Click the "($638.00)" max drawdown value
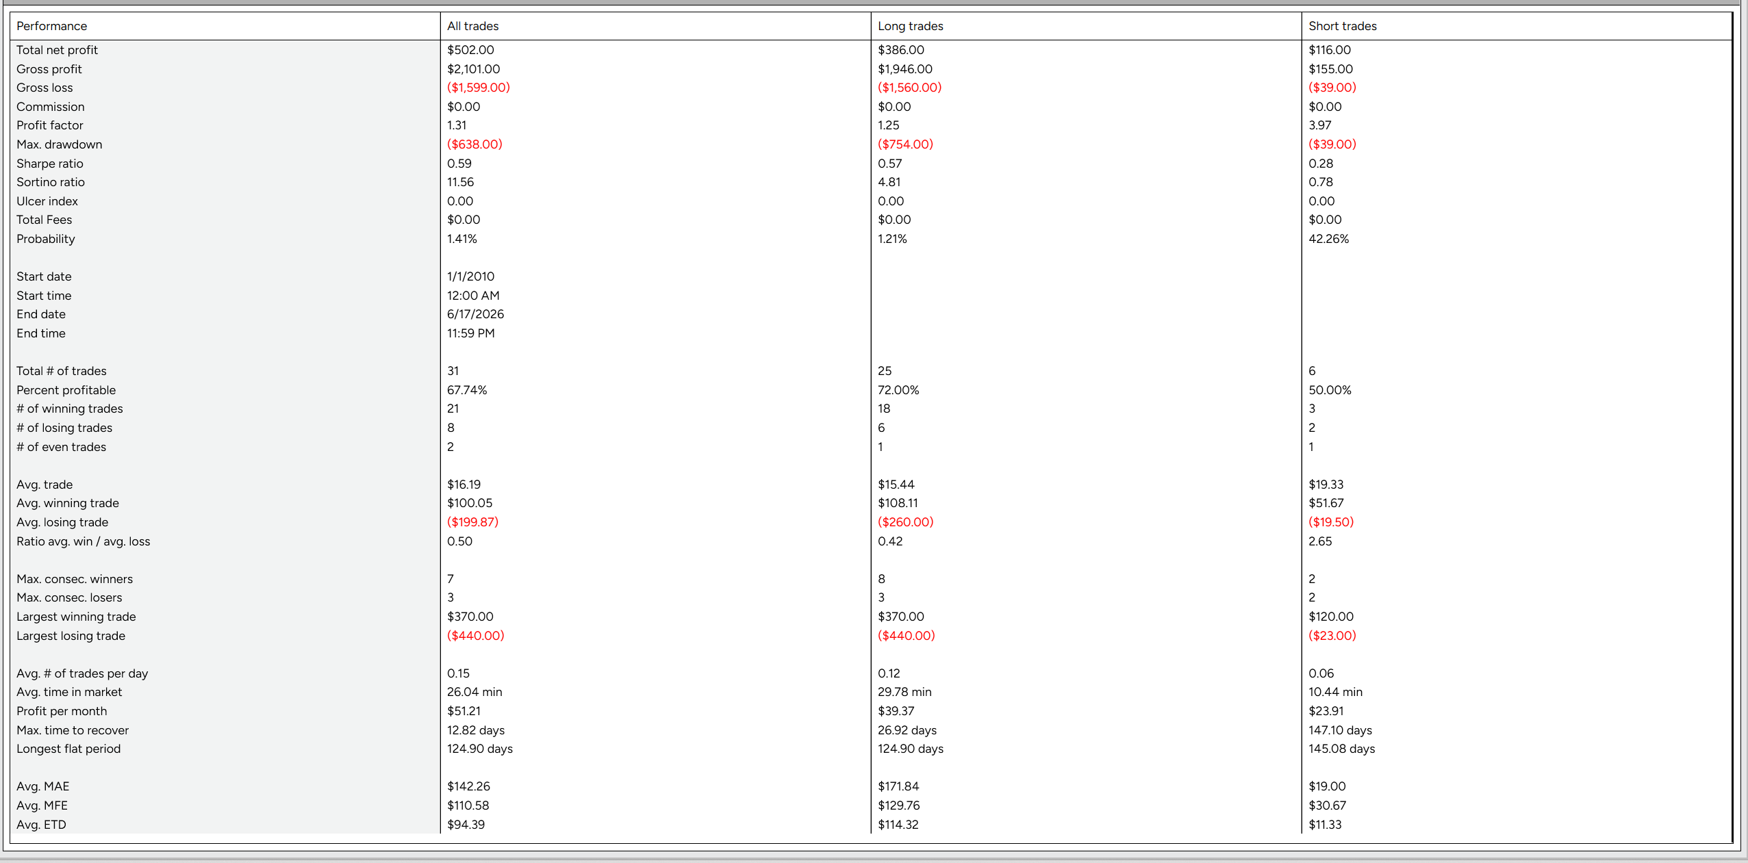Screen dimensions: 1748x863 [x=475, y=144]
